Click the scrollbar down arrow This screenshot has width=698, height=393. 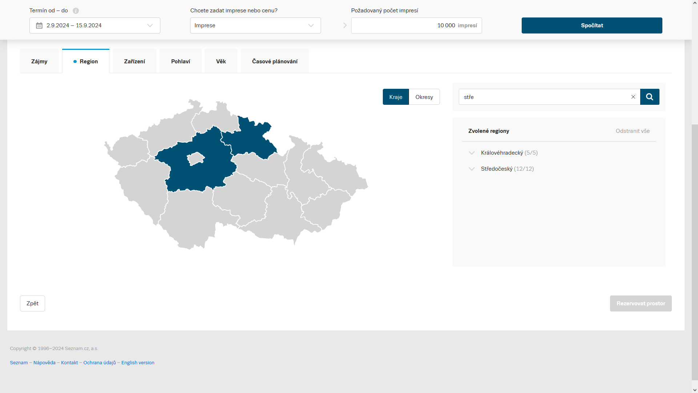695,390
